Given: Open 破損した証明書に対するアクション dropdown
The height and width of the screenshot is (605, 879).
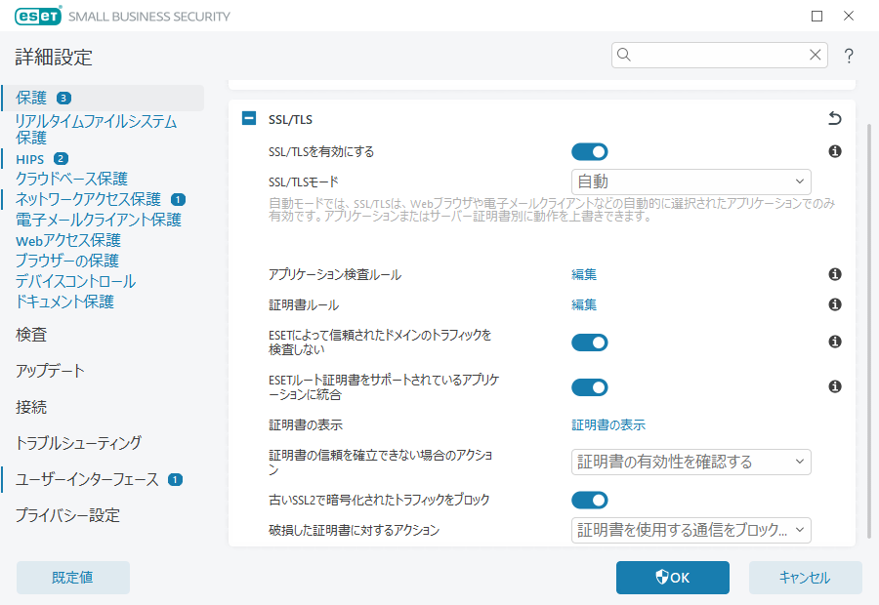Looking at the screenshot, I should point(691,530).
